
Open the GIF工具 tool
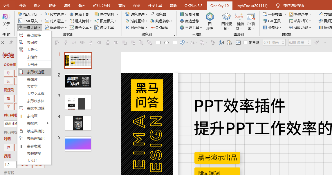tap(272, 21)
